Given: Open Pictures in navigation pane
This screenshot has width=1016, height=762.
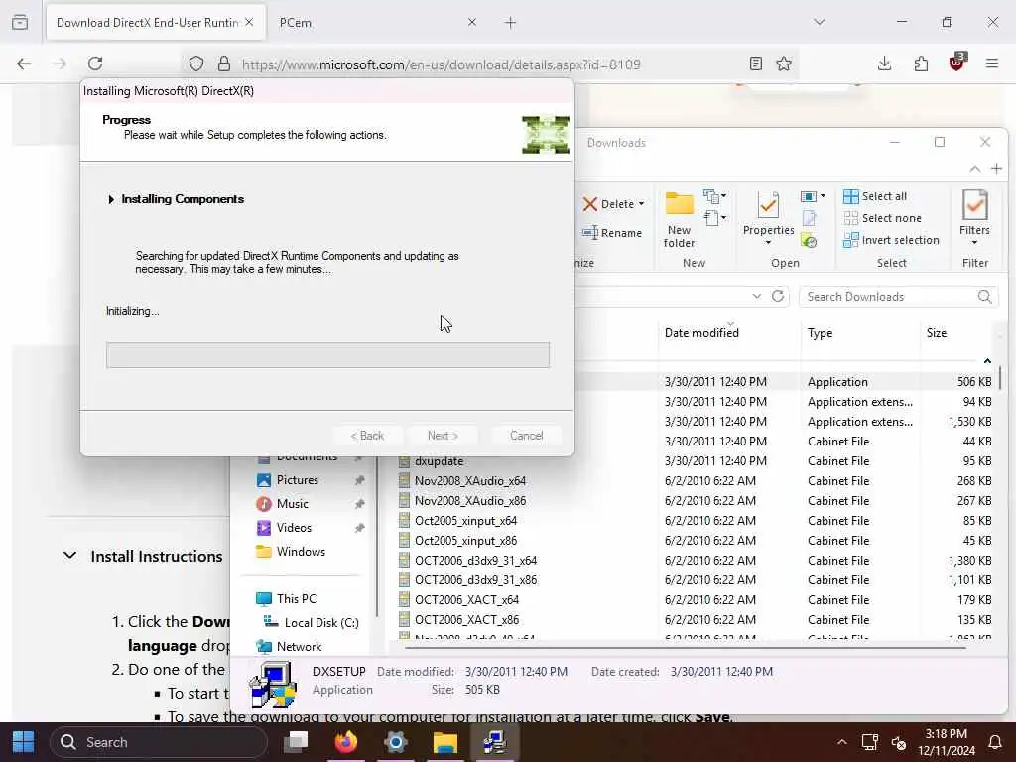Looking at the screenshot, I should [298, 480].
